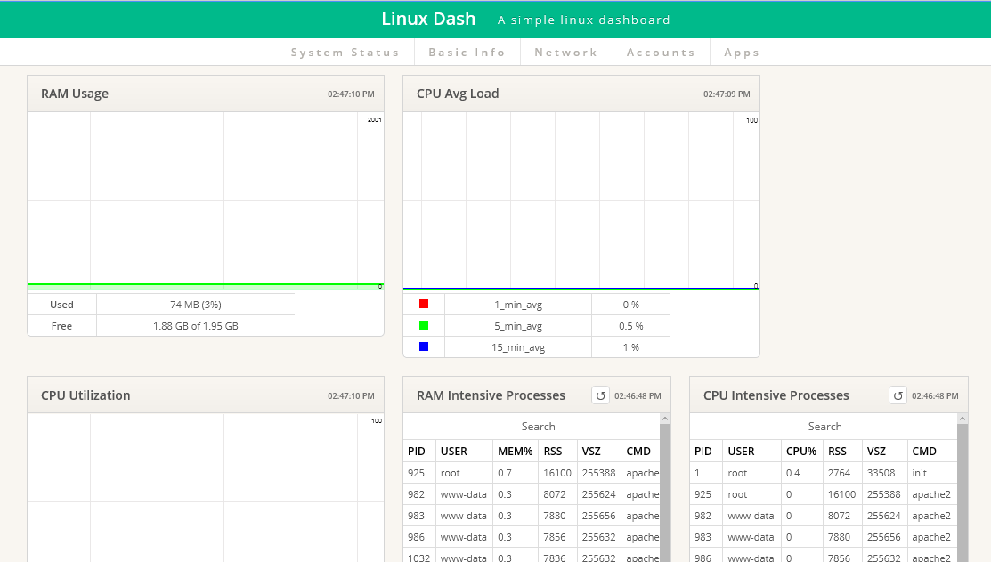Sort CPU processes by CPU% column
991x562 pixels.
coord(800,451)
